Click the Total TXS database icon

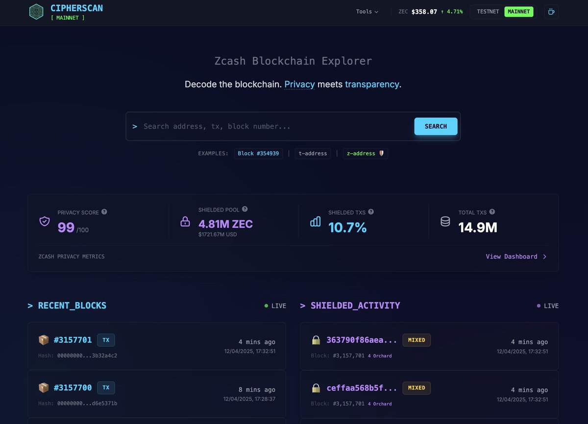point(445,222)
